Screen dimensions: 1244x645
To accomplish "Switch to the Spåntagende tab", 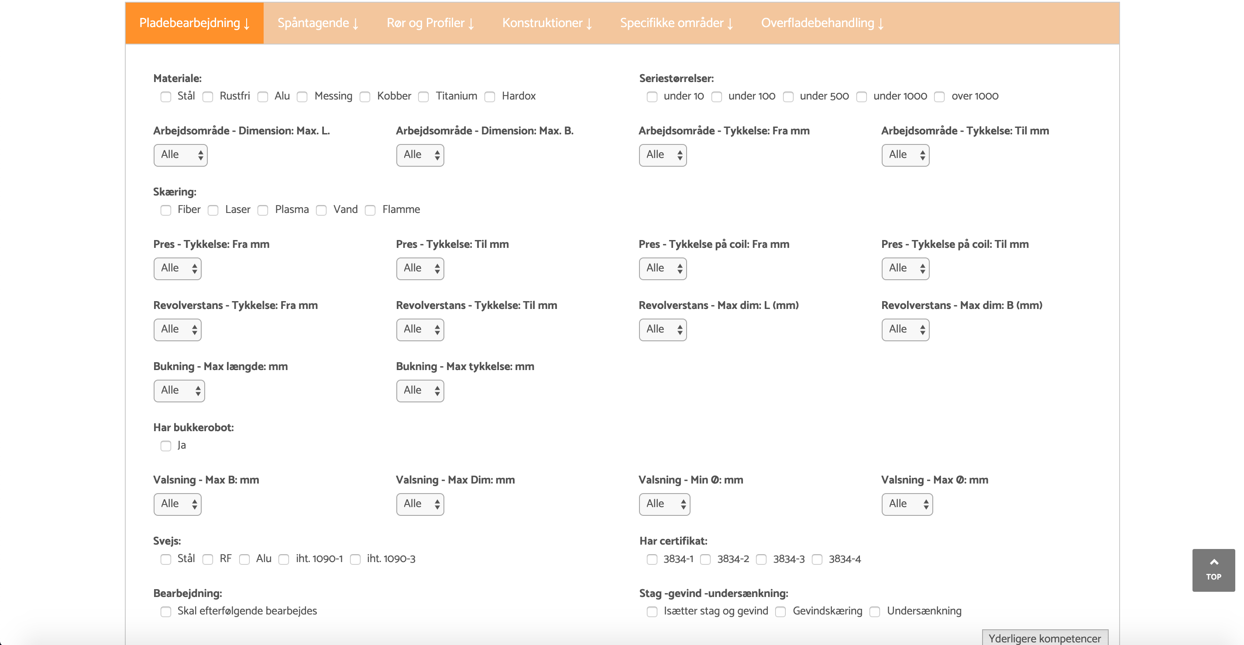I will 318,23.
